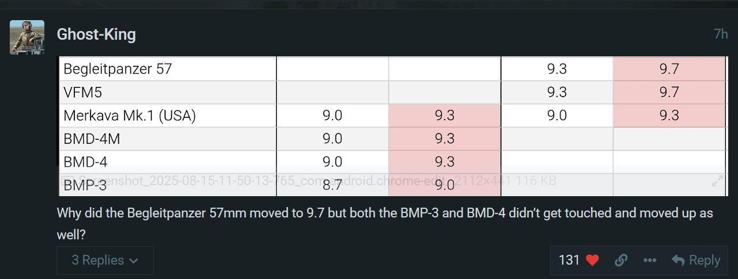
Task: Click the chevron next to 3 Replies
Action: 134,261
